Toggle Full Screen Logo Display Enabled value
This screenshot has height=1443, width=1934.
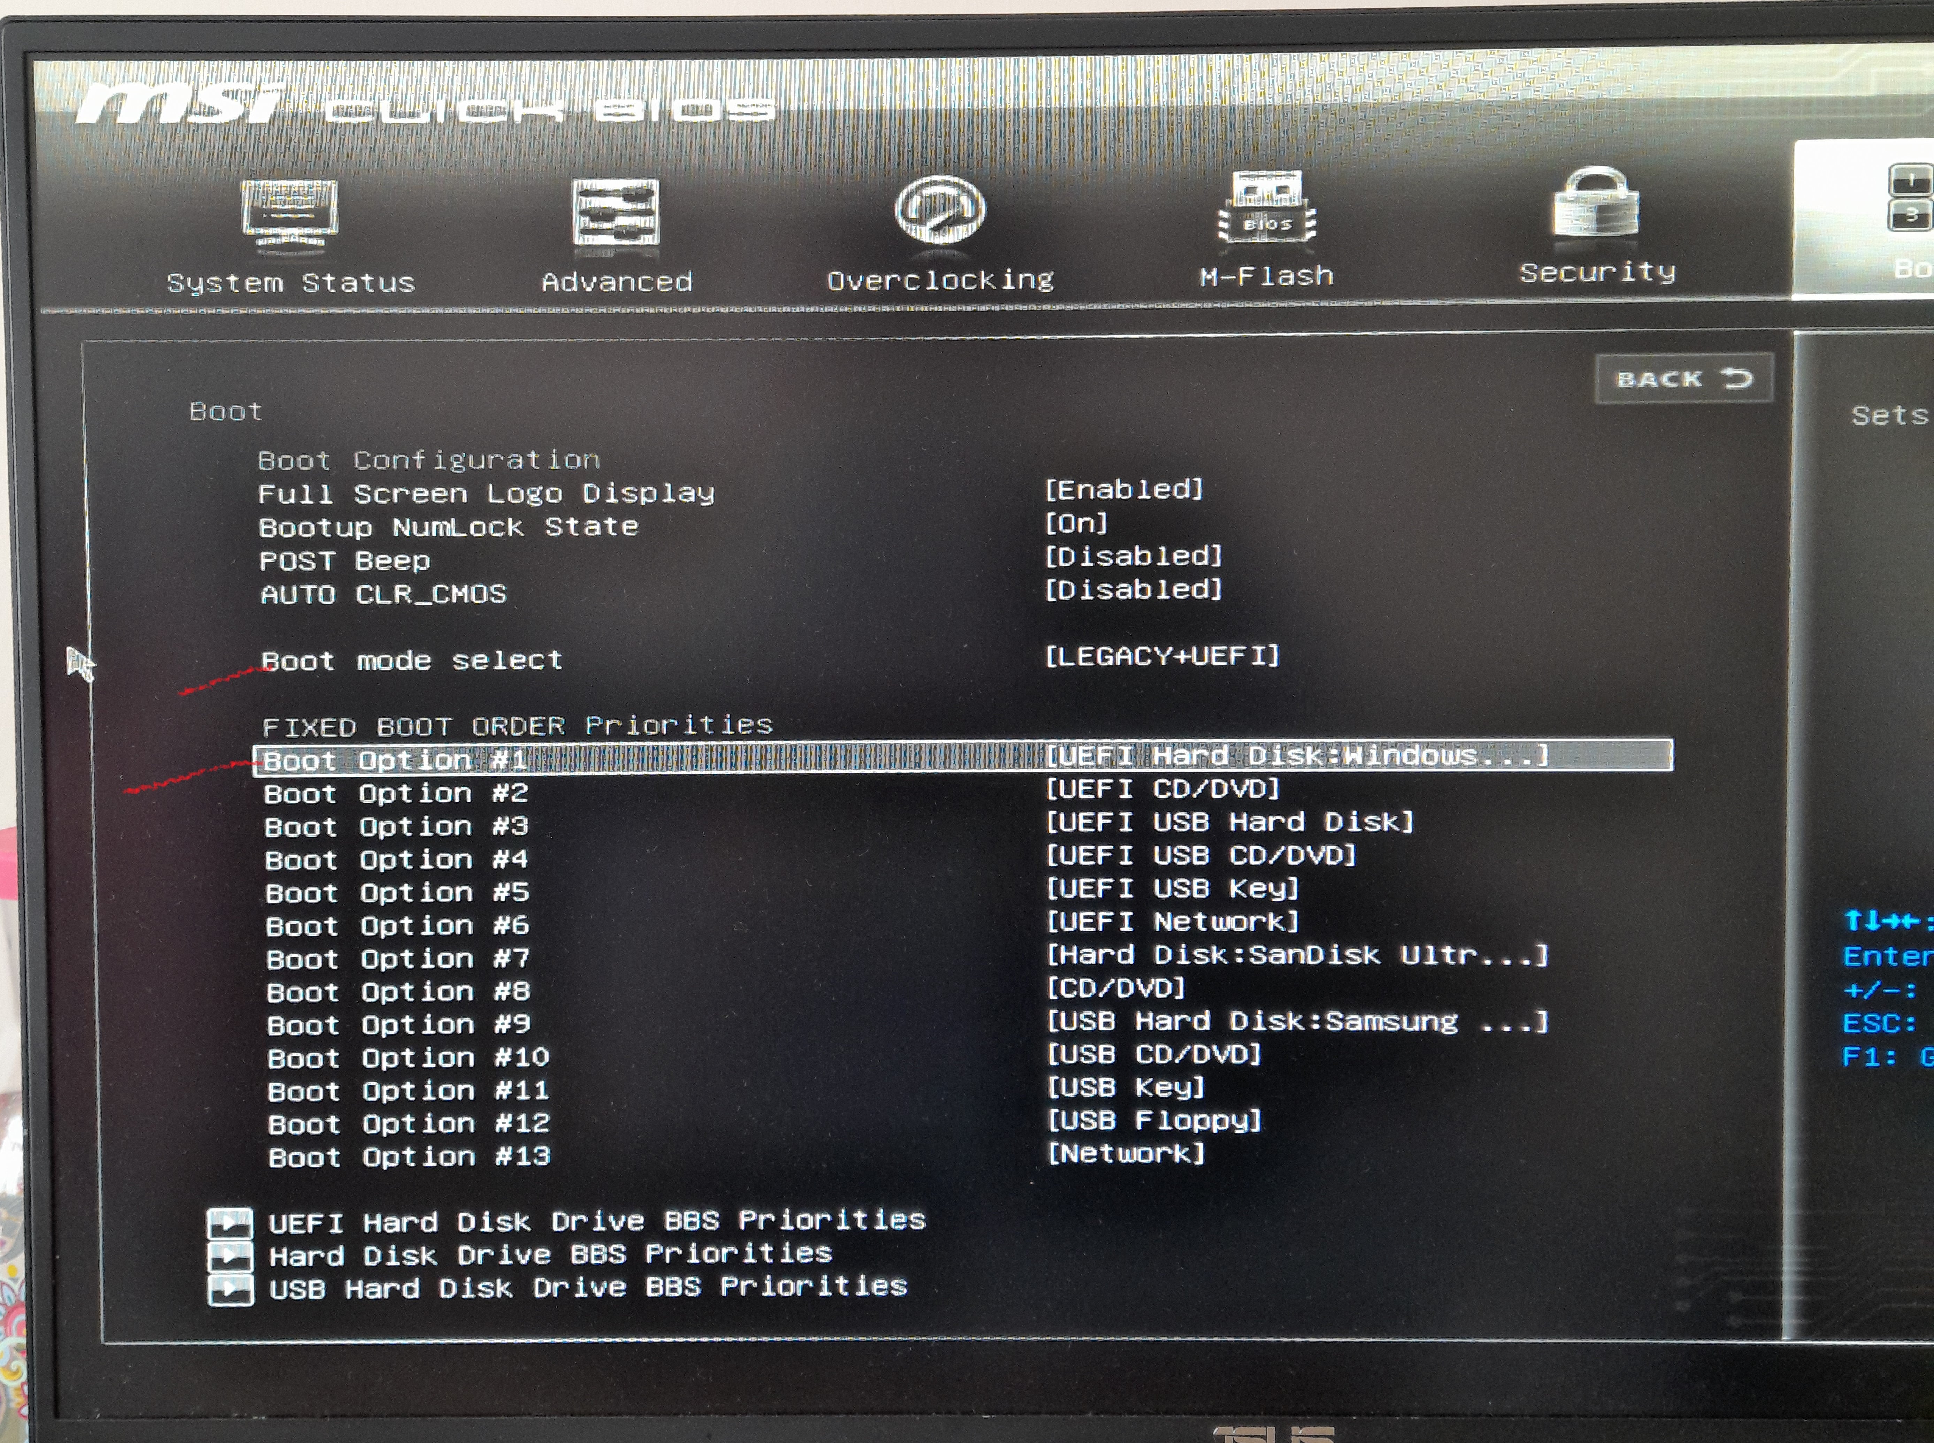coord(1124,489)
